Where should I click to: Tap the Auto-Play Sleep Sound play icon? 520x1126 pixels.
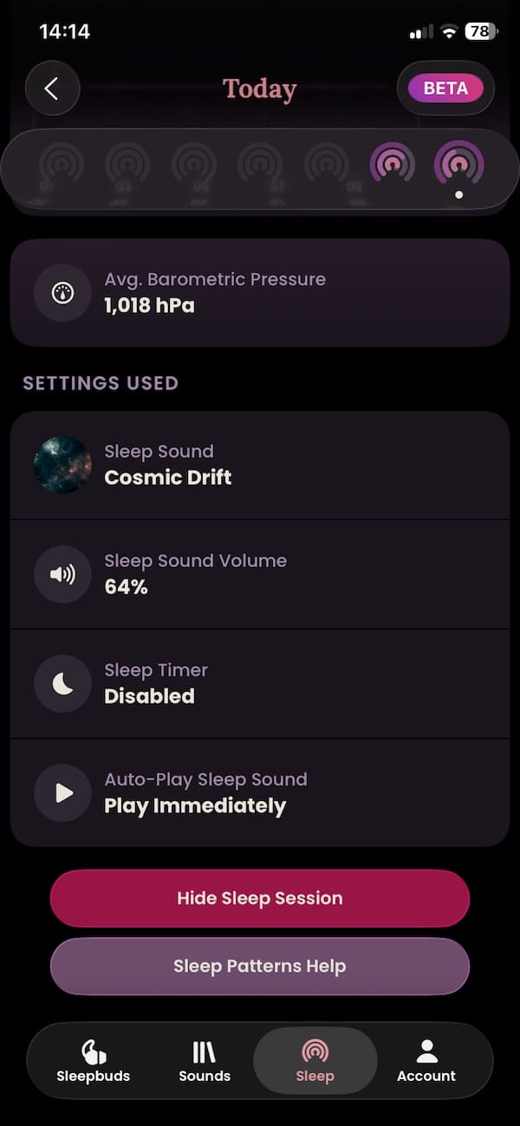(x=62, y=792)
